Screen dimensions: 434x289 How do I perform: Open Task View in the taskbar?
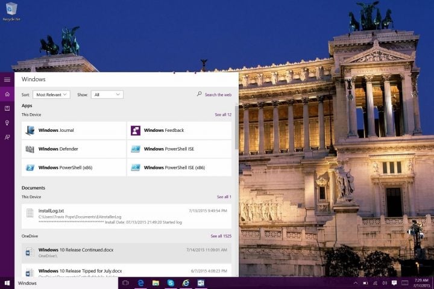[x=125, y=283]
